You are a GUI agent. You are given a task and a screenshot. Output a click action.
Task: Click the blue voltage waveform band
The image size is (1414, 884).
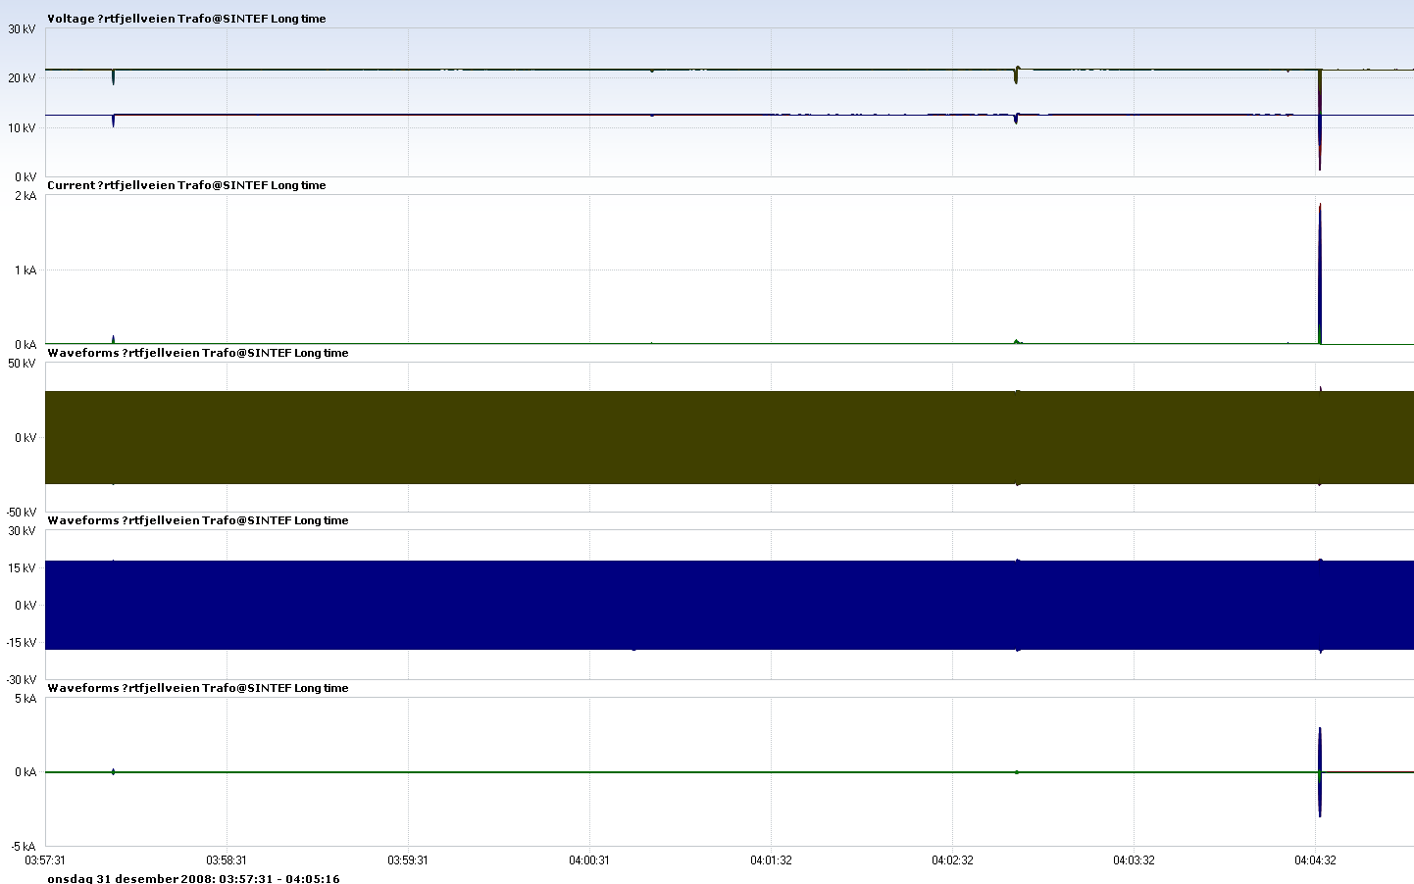coord(730,605)
